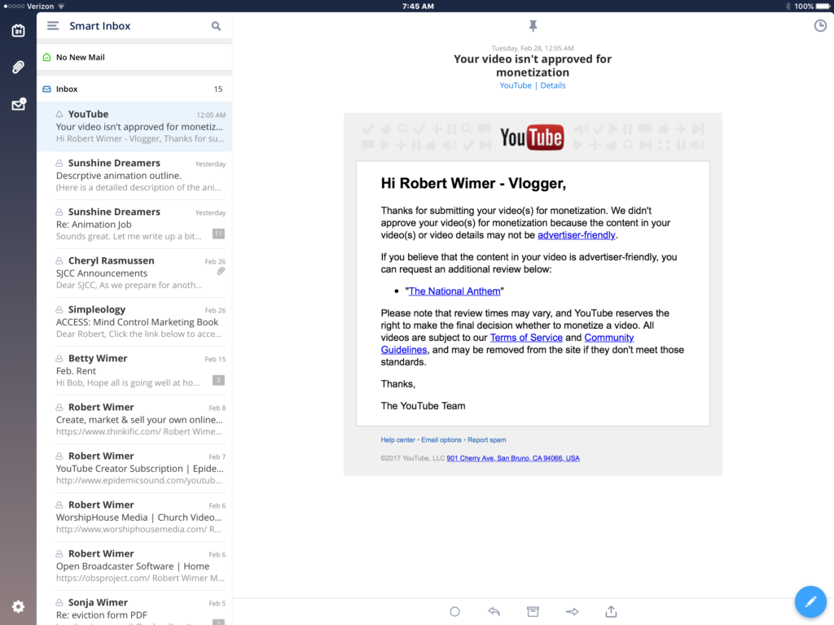Click the blue Inbox envelope icon
Image resolution: width=834 pixels, height=625 pixels.
click(x=46, y=89)
